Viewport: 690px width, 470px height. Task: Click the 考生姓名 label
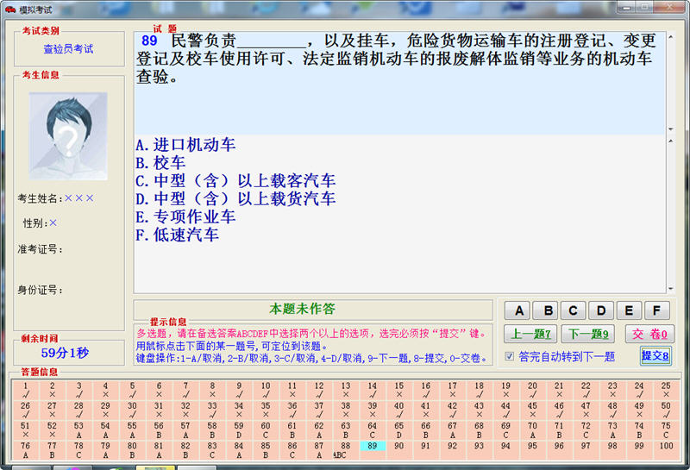tap(40, 198)
